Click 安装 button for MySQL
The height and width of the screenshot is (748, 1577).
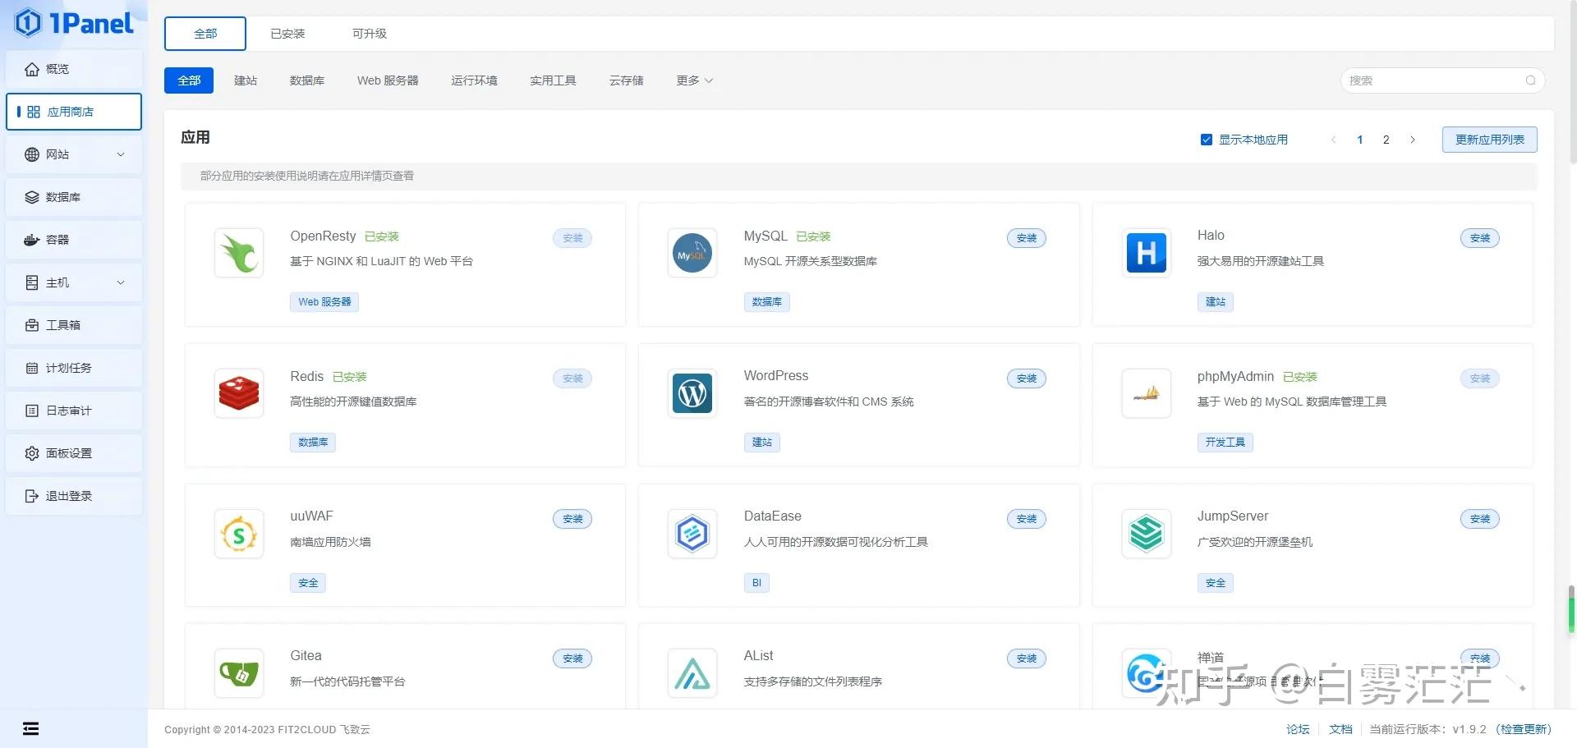pos(1027,238)
